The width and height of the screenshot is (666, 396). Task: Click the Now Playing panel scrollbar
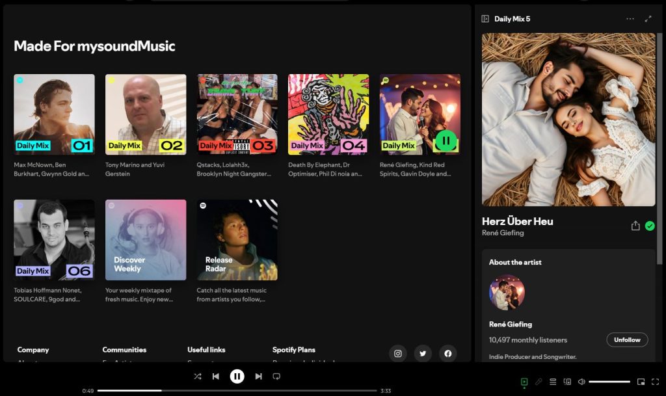(659, 148)
